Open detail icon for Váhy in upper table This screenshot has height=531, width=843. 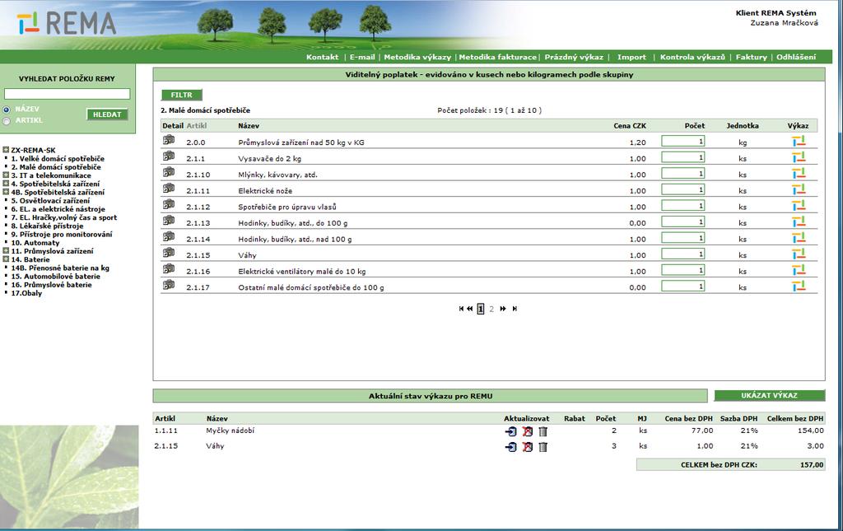point(169,253)
